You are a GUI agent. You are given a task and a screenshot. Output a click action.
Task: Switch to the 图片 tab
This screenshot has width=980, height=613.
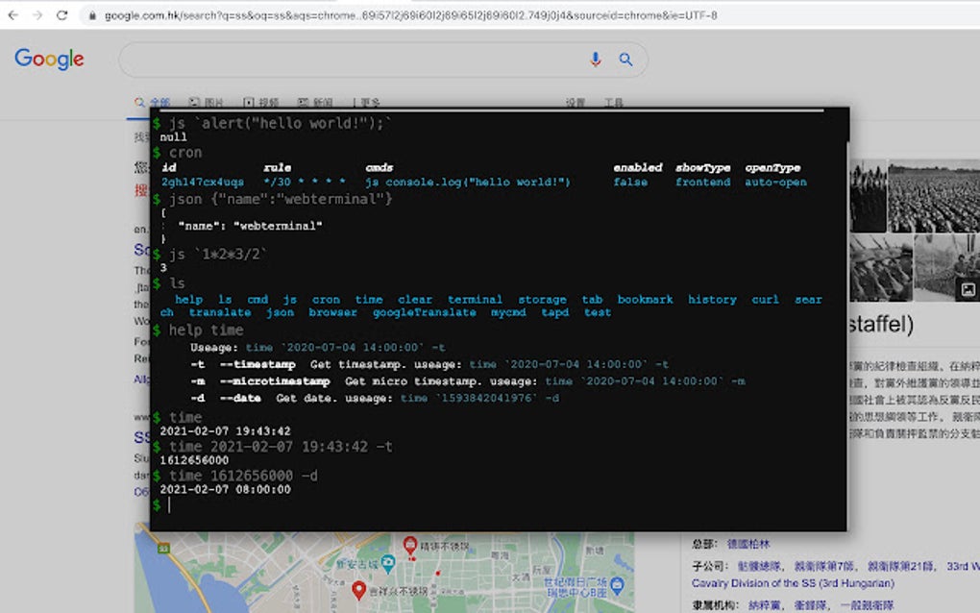pos(213,102)
